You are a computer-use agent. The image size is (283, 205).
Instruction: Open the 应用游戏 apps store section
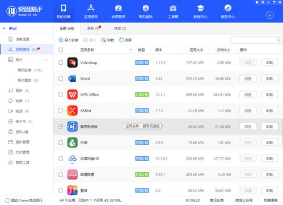point(91,11)
